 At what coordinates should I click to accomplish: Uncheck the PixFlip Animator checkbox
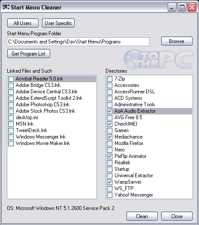[x=110, y=156]
